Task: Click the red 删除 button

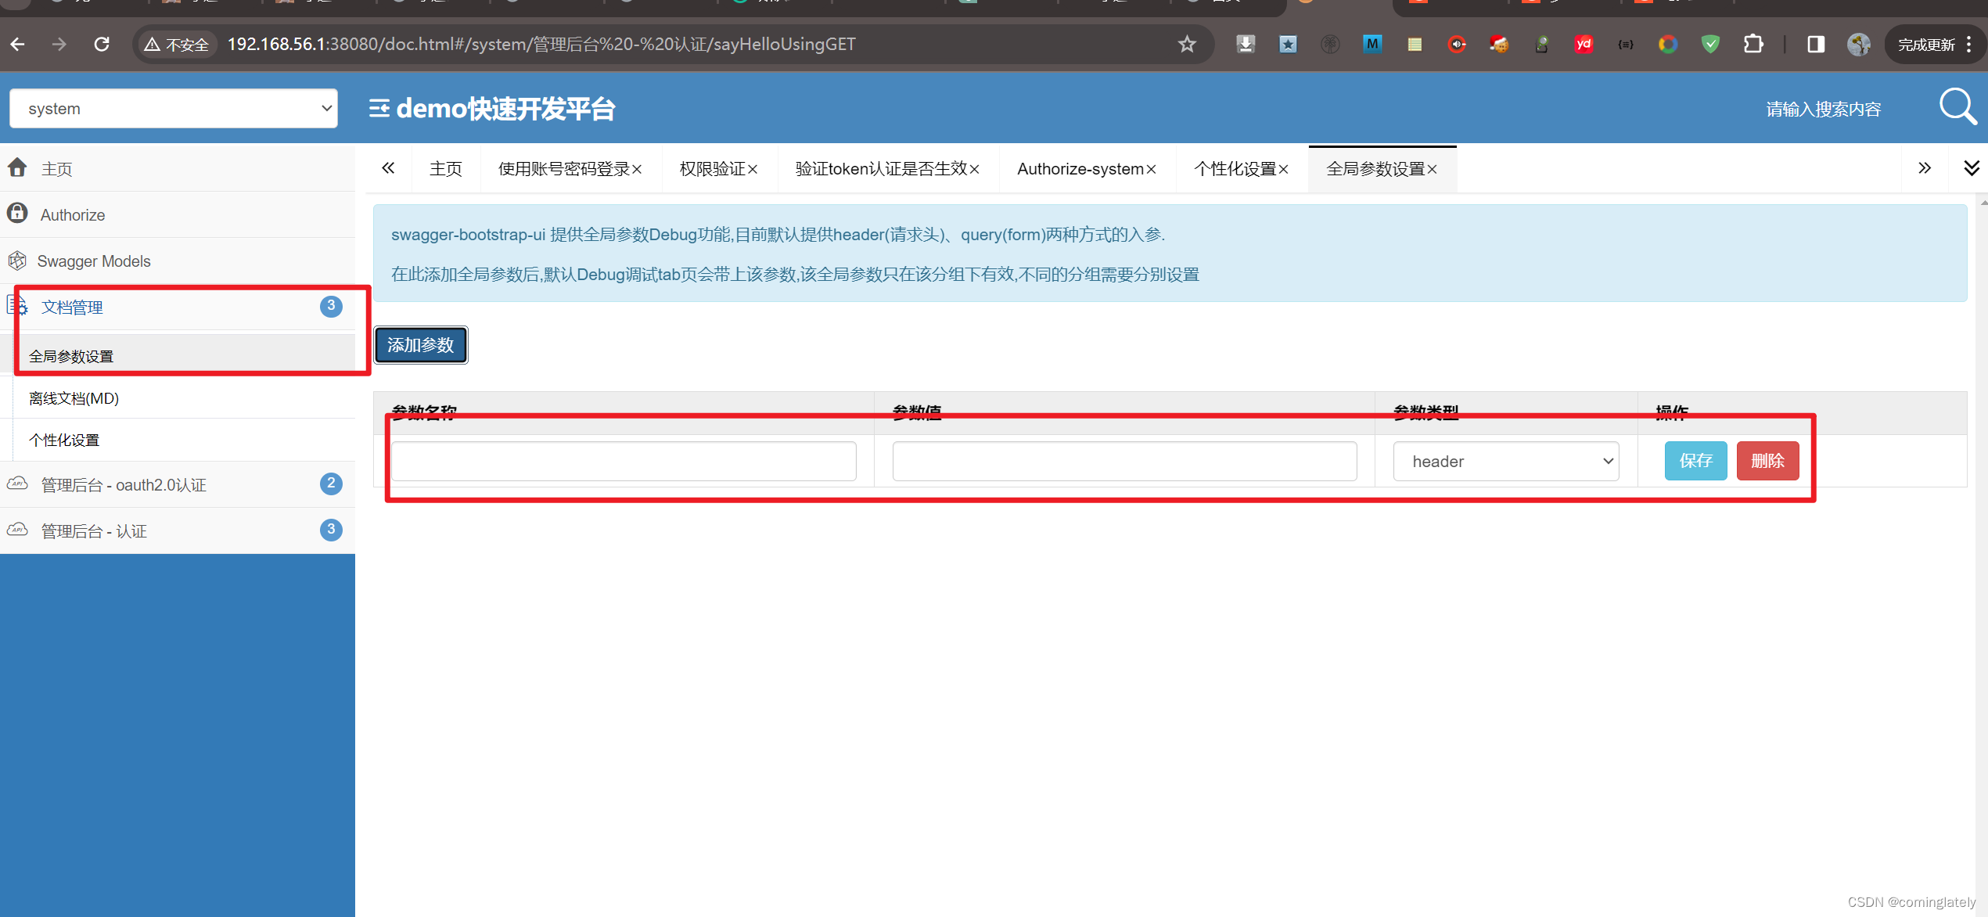Action: [x=1767, y=461]
